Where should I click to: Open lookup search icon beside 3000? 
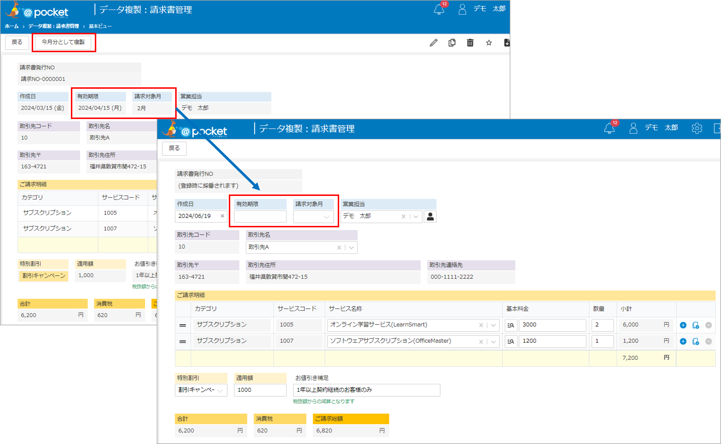511,325
